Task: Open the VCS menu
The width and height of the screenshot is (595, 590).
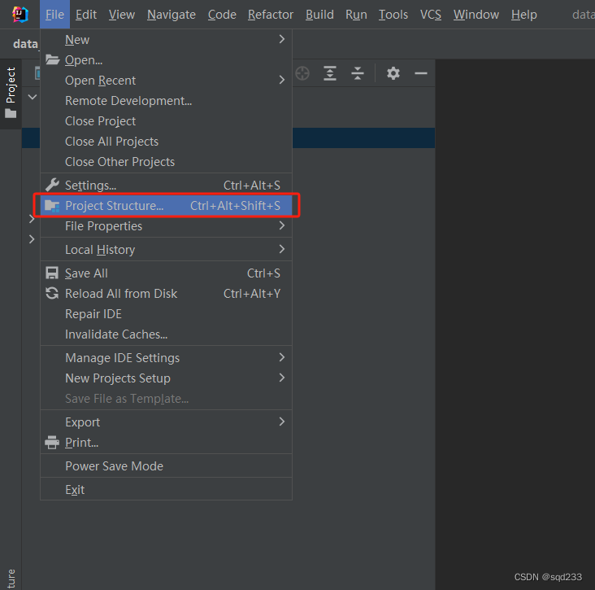Action: pyautogui.click(x=430, y=15)
